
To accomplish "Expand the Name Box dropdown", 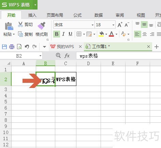I will [x=40, y=56].
